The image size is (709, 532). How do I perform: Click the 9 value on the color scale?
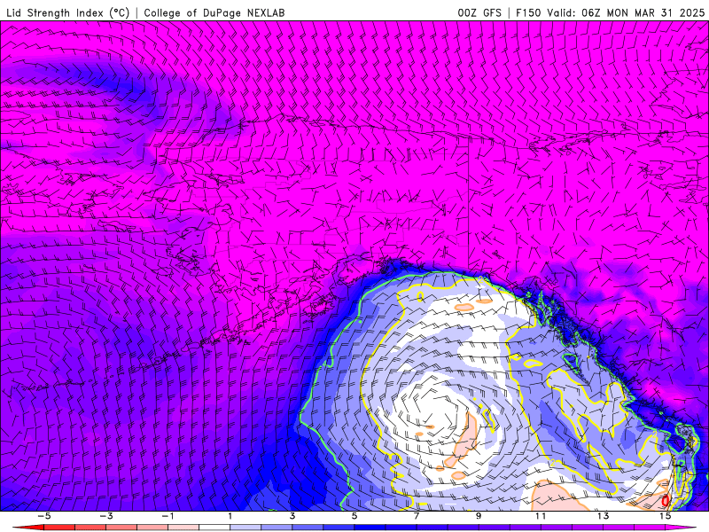[479, 516]
